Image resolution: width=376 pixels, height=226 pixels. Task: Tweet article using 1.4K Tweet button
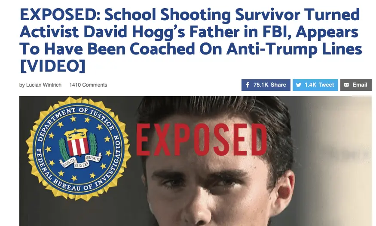[x=315, y=85]
